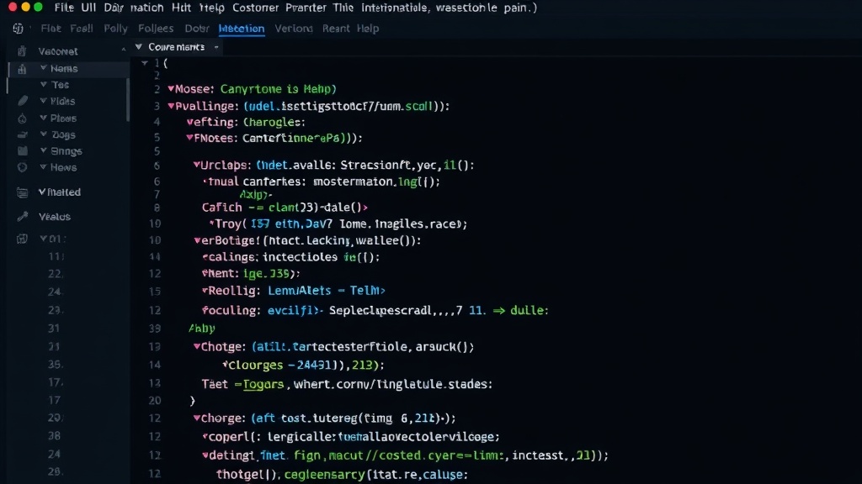Click the icon beside the 01: row
Viewport: 862px width, 484px height.
coord(22,239)
